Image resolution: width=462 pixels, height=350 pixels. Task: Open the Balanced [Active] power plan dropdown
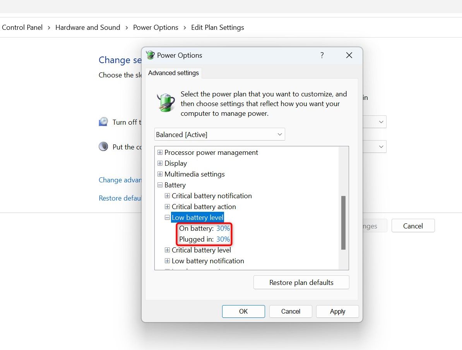click(219, 134)
